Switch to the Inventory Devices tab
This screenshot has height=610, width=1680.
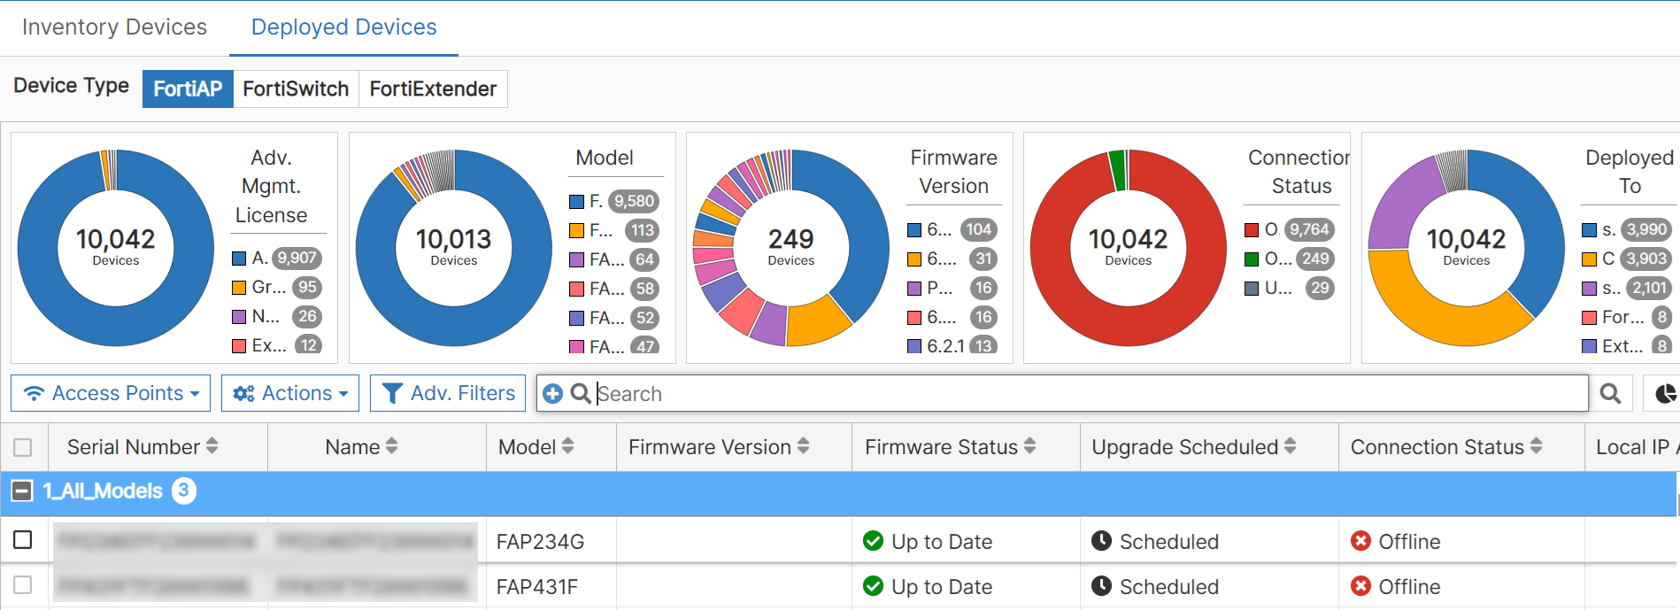click(114, 27)
